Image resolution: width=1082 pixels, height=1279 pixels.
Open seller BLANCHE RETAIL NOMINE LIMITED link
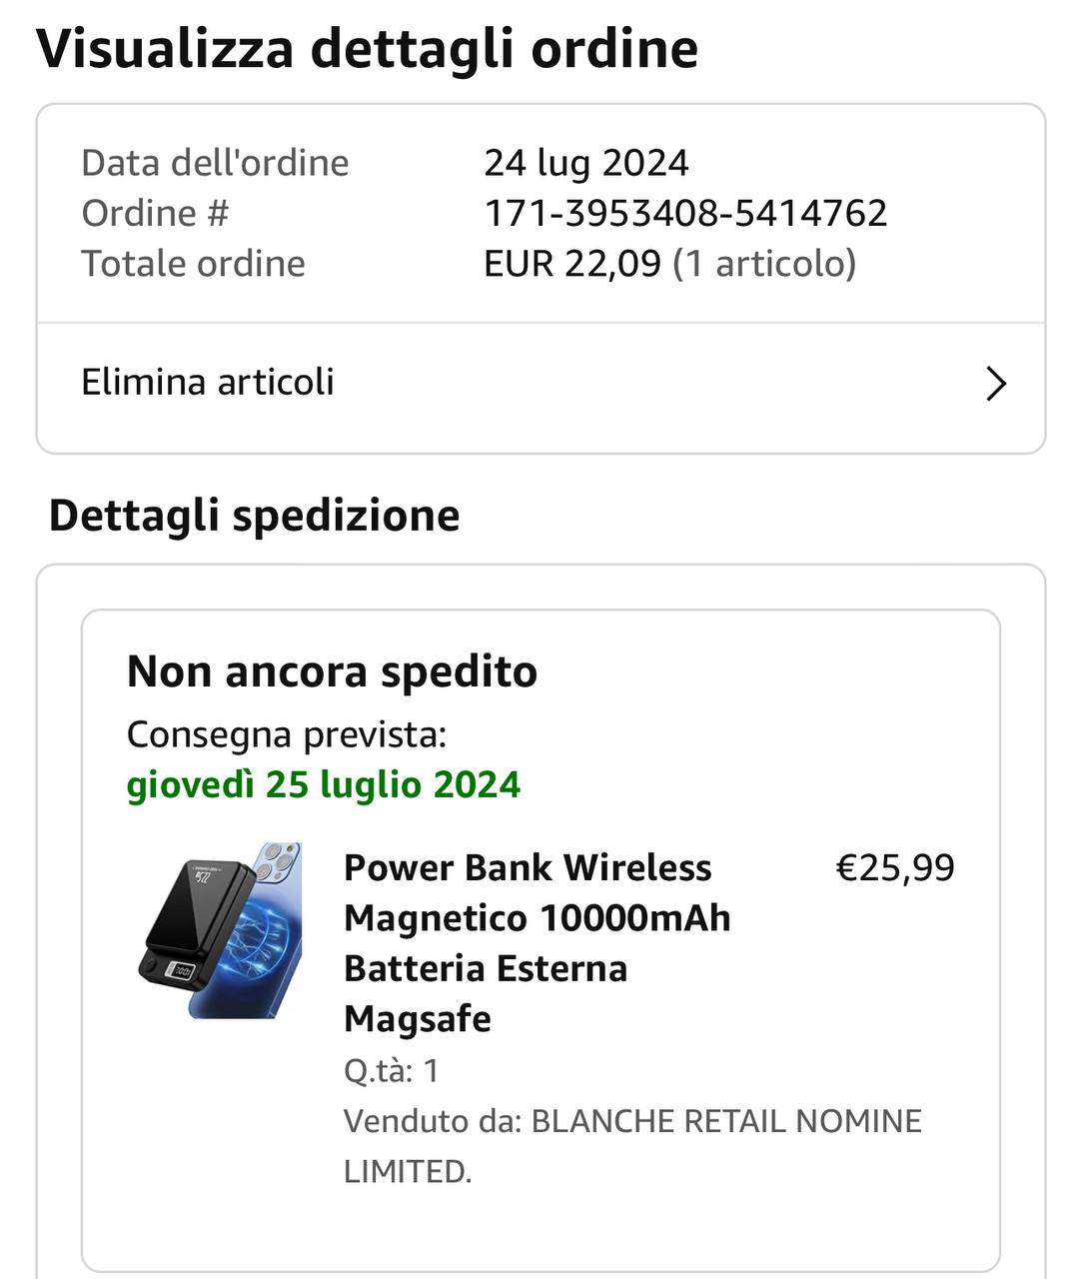pyautogui.click(x=632, y=1145)
